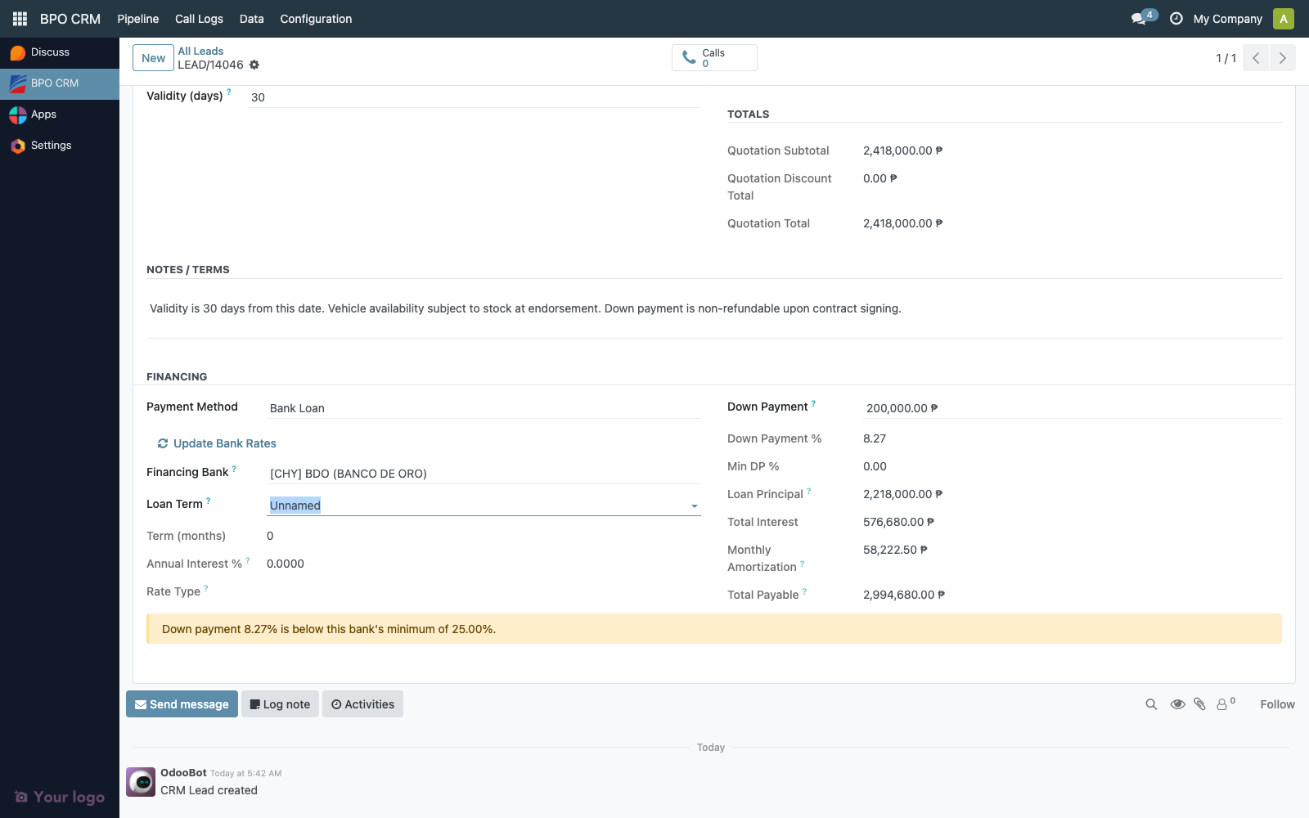Switch to the Pipeline menu
This screenshot has width=1309, height=818.
pos(137,18)
